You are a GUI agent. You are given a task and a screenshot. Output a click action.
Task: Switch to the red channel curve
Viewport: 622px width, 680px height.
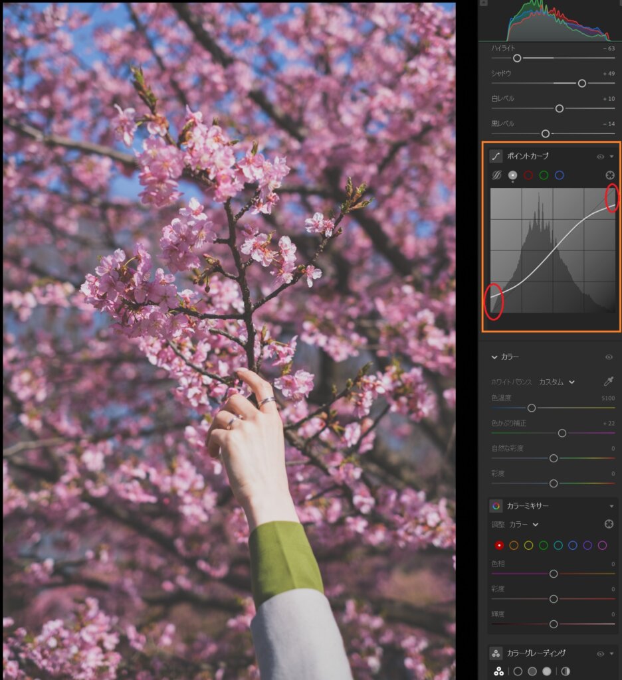point(528,175)
